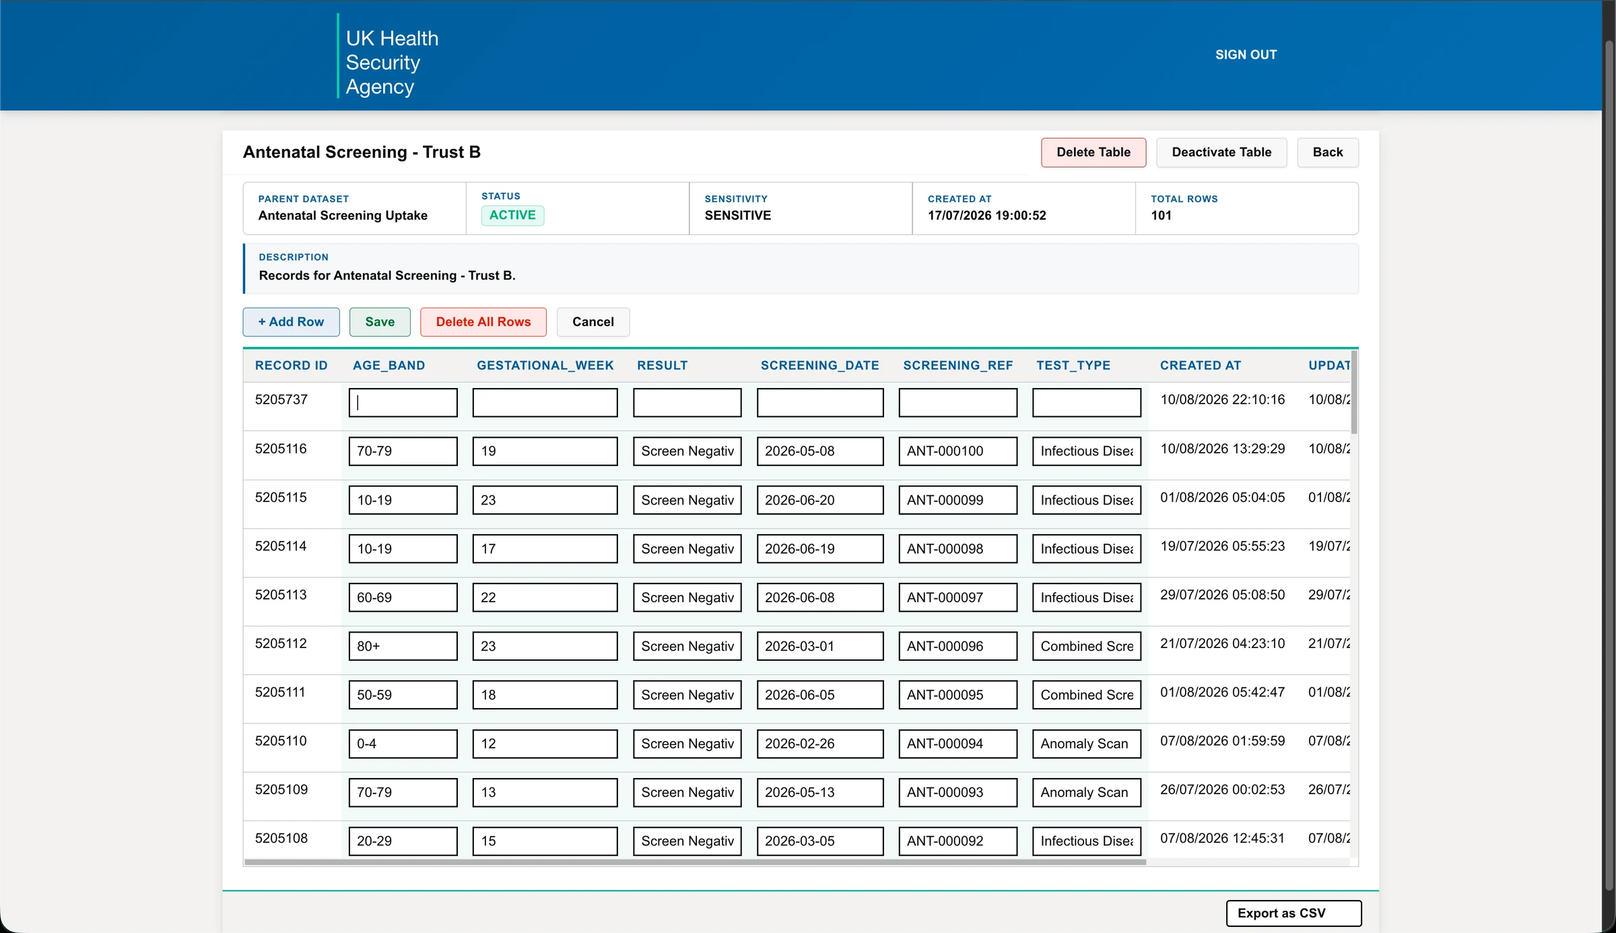Edit age band 70-79 in row 5205116
Viewport: 1616px width, 933px height.
(403, 451)
